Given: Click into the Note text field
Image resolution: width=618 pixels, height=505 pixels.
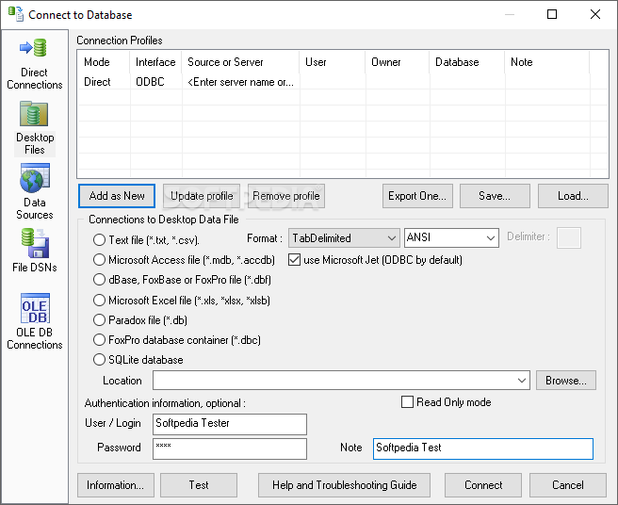Looking at the screenshot, I should [482, 448].
